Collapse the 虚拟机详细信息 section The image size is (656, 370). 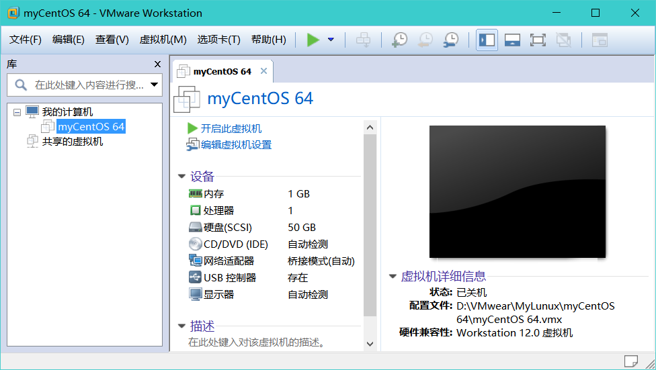[x=393, y=276]
